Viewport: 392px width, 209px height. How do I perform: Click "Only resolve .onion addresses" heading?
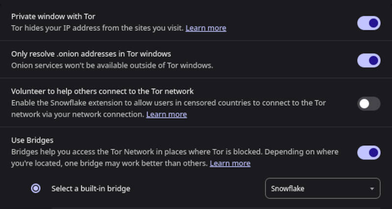tap(91, 53)
